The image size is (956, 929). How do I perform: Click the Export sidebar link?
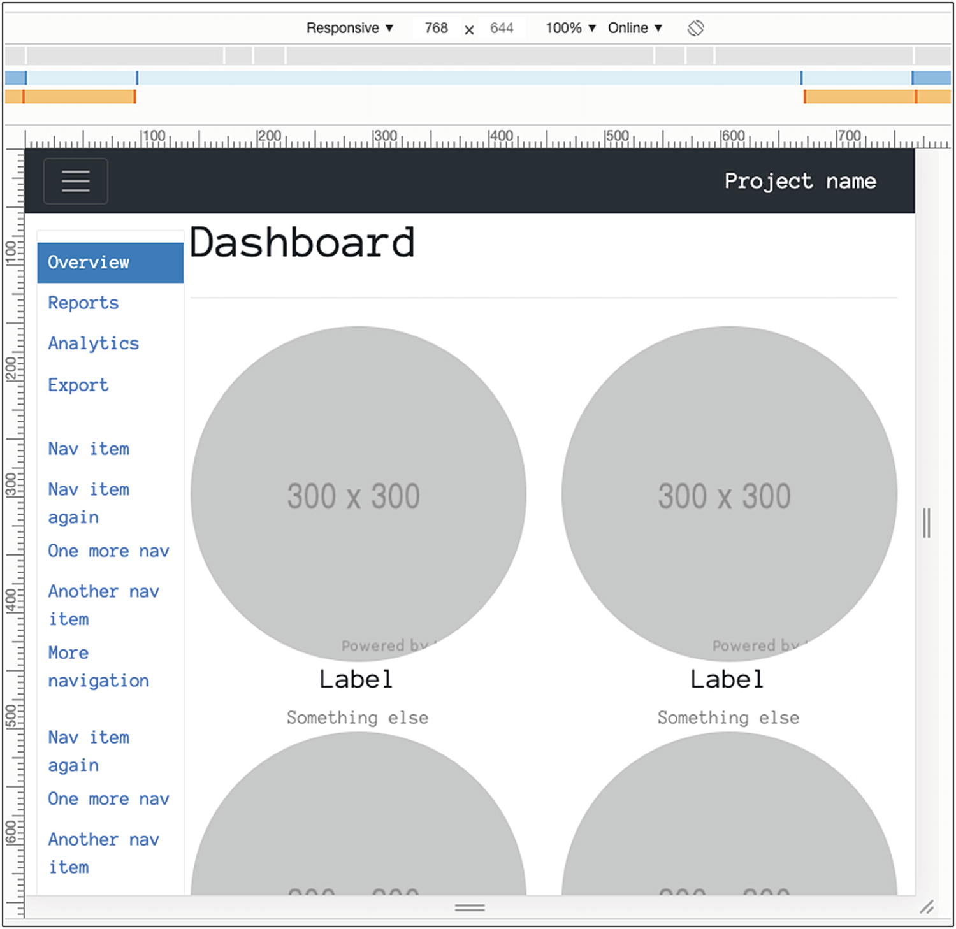point(78,385)
